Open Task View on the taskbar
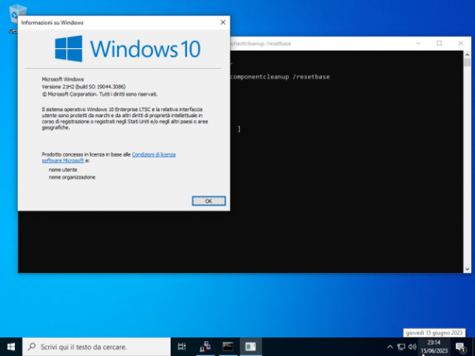The height and width of the screenshot is (356, 475). pyautogui.click(x=182, y=347)
